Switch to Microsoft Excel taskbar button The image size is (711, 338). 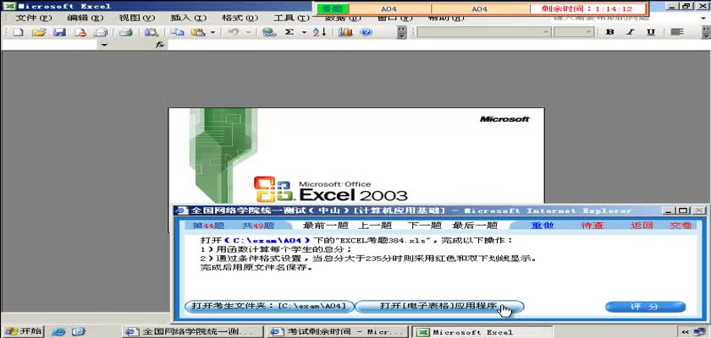(x=481, y=332)
